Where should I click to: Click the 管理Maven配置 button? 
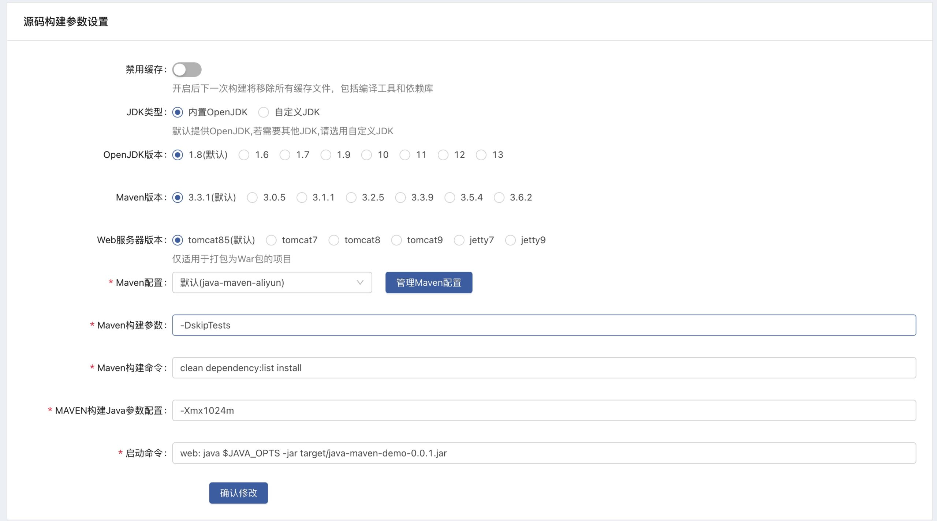(429, 282)
